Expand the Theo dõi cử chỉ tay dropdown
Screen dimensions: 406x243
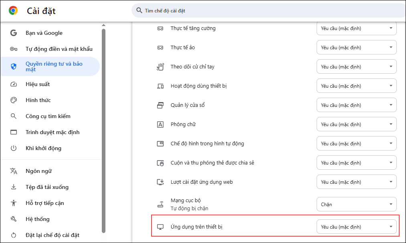click(x=356, y=67)
